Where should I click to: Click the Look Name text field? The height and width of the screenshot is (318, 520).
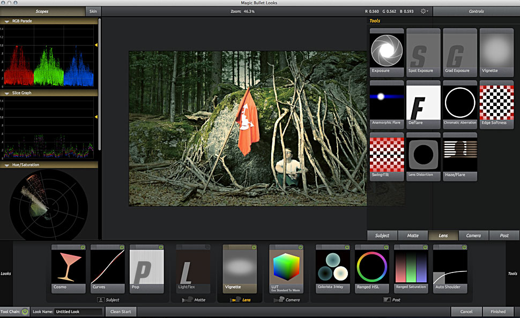point(78,311)
